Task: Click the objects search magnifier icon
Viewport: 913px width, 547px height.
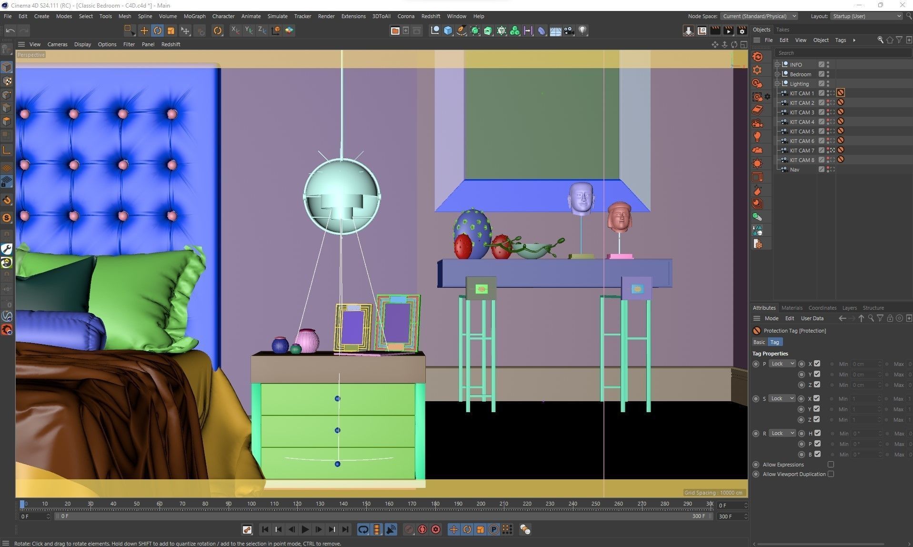Action: click(x=880, y=40)
